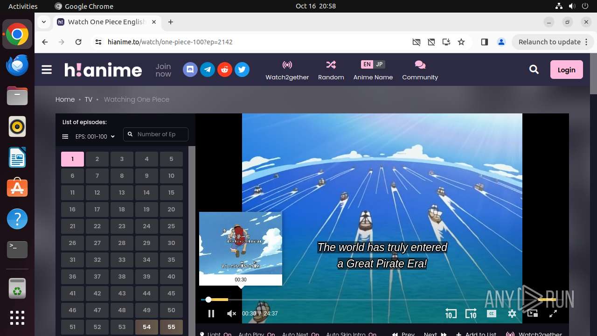The height and width of the screenshot is (336, 597).
Task: Pick a Random anime
Action: pos(331,70)
